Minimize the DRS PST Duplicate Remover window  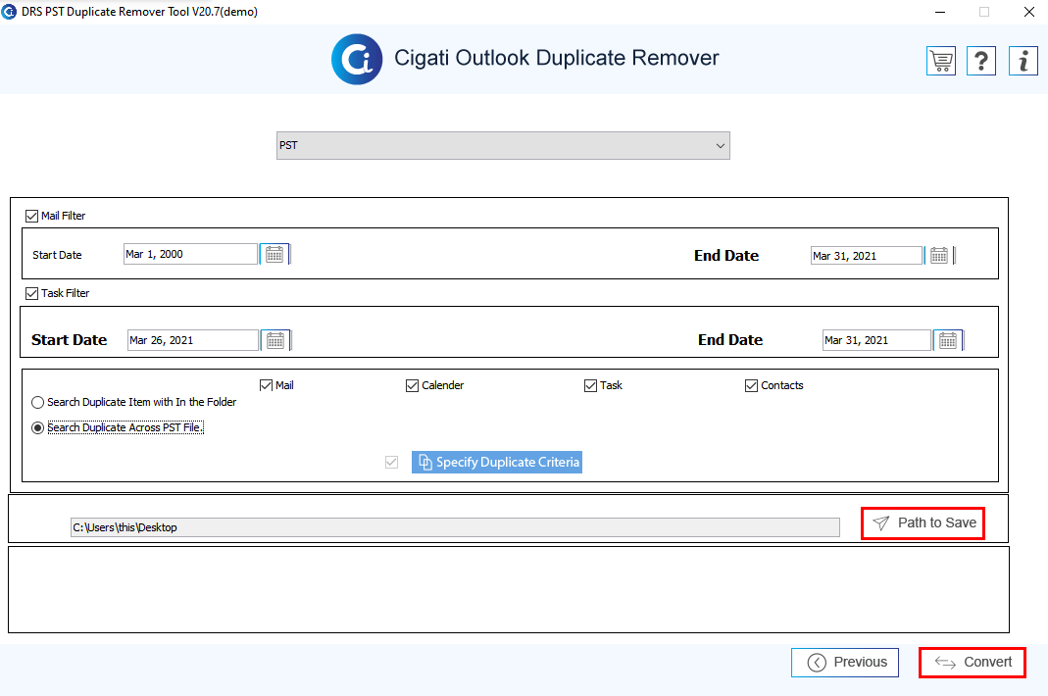tap(940, 12)
